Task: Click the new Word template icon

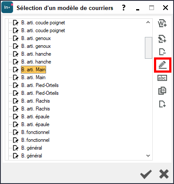Action: click(x=162, y=23)
